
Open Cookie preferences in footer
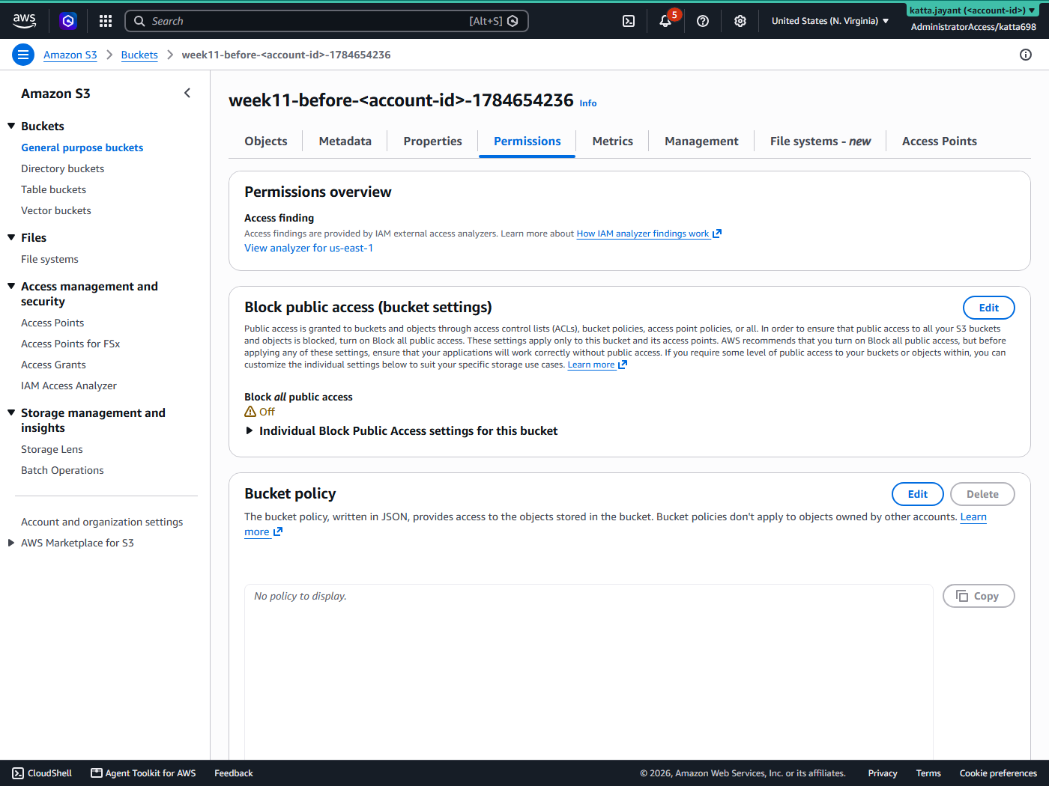pyautogui.click(x=998, y=773)
